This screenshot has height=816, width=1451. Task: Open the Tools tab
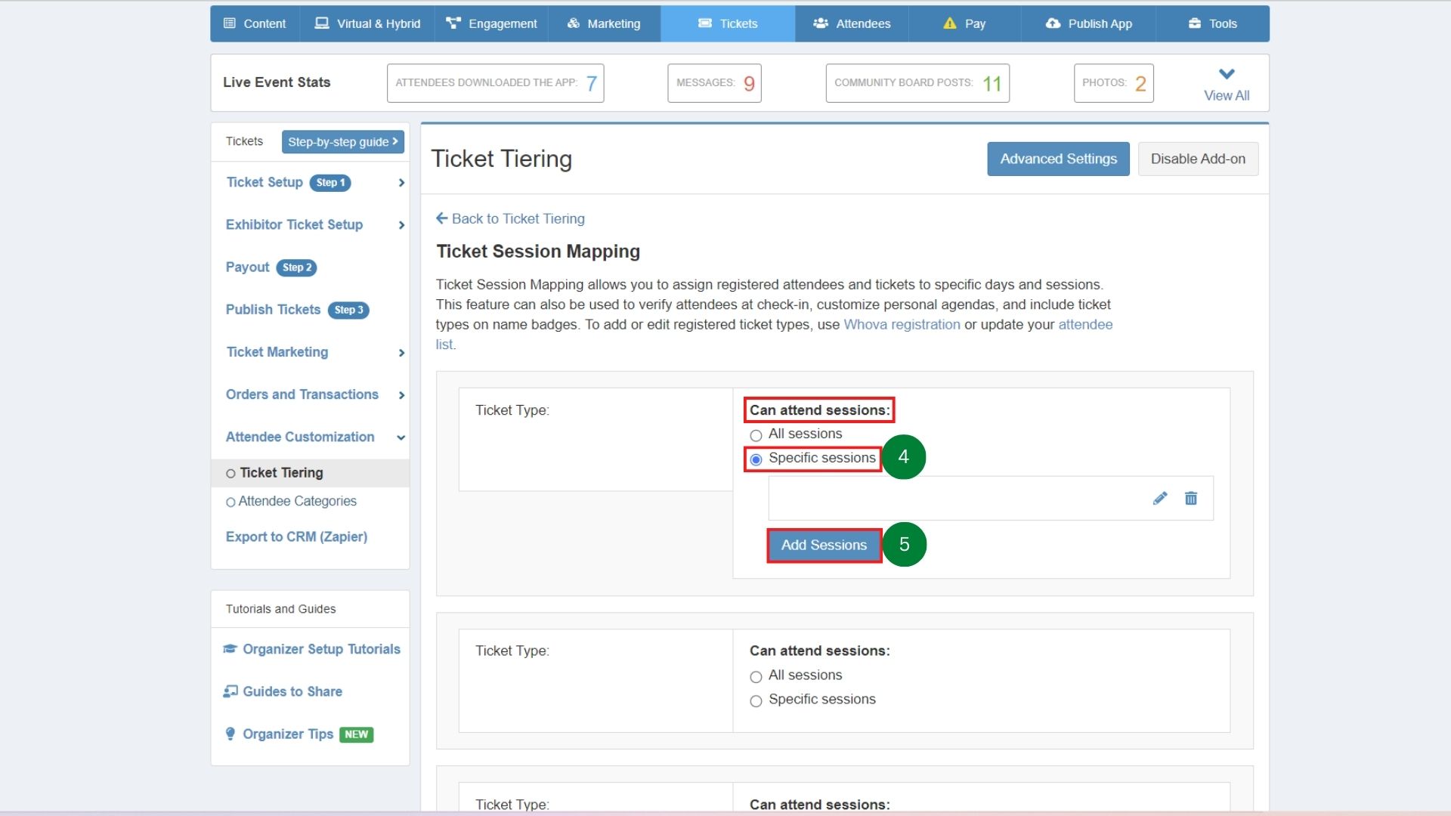(x=1212, y=23)
